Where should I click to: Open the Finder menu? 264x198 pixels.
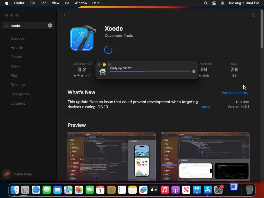click(19, 3)
